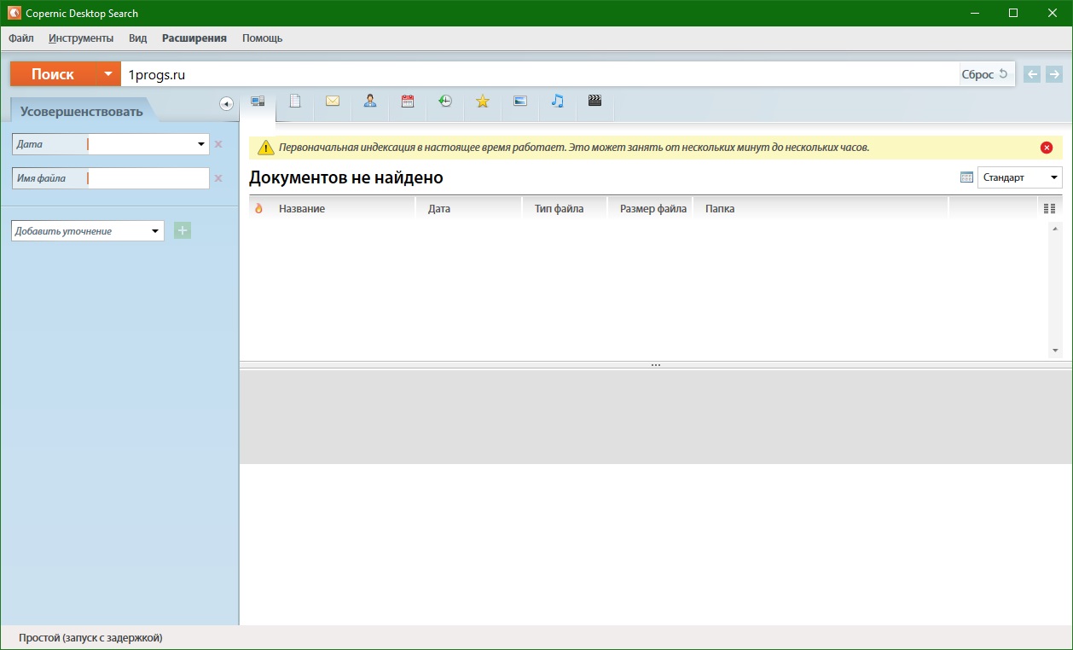Viewport: 1073px width, 650px height.
Task: Sort by Папка column header
Action: [x=821, y=208]
